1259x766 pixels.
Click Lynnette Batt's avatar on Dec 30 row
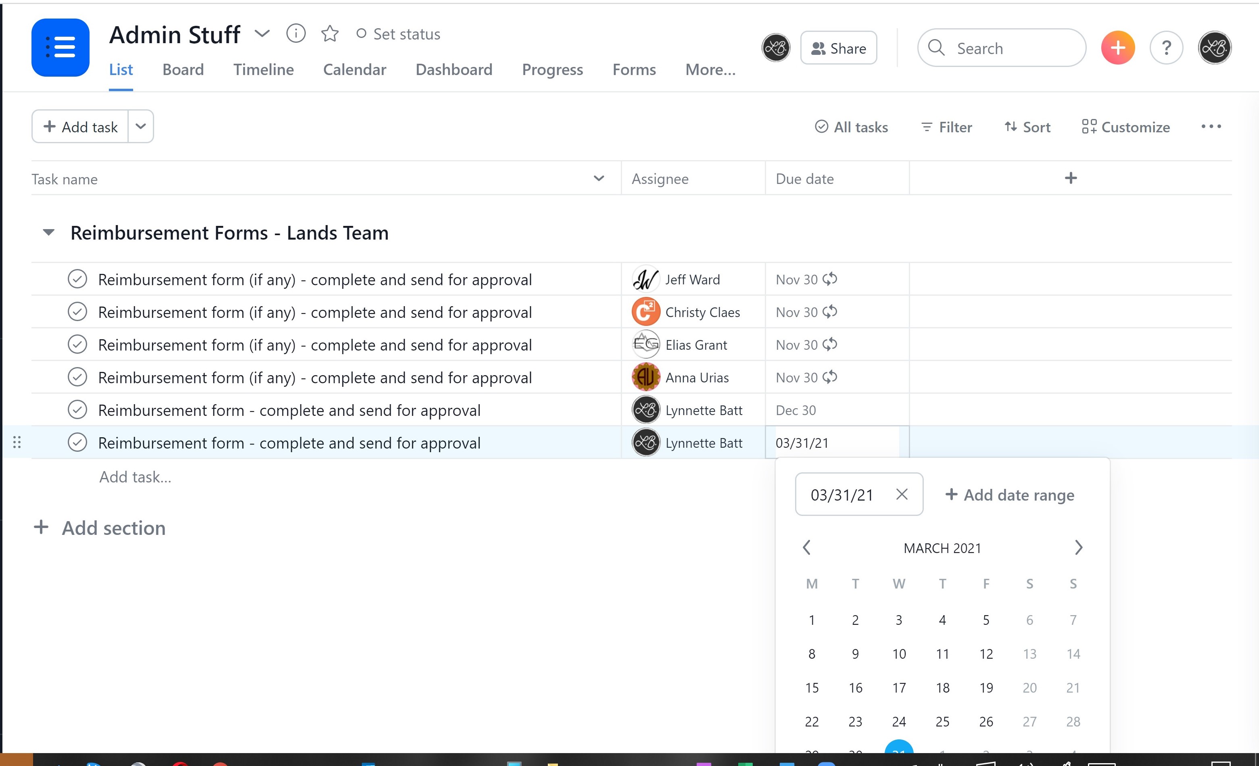tap(646, 410)
